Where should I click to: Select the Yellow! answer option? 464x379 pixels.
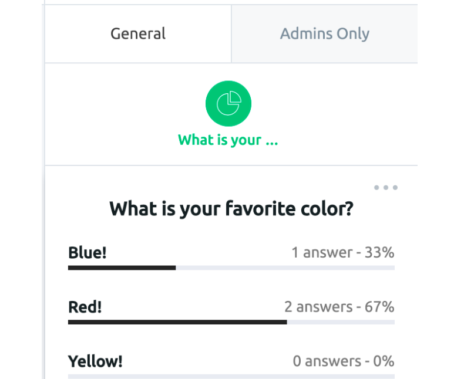pyautogui.click(x=95, y=361)
